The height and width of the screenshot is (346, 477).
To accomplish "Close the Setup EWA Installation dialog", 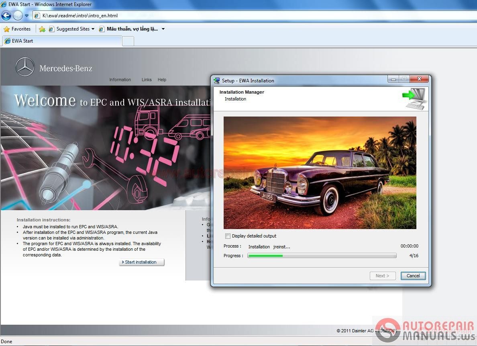I will click(x=419, y=79).
